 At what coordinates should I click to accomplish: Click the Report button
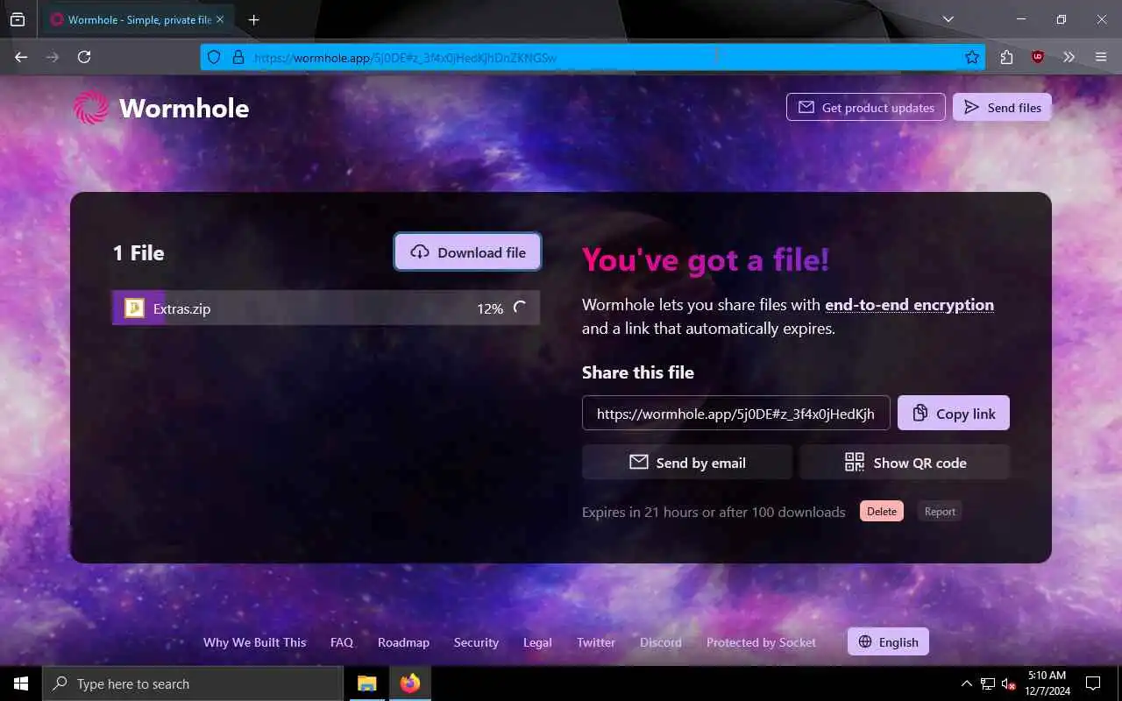[x=940, y=512]
